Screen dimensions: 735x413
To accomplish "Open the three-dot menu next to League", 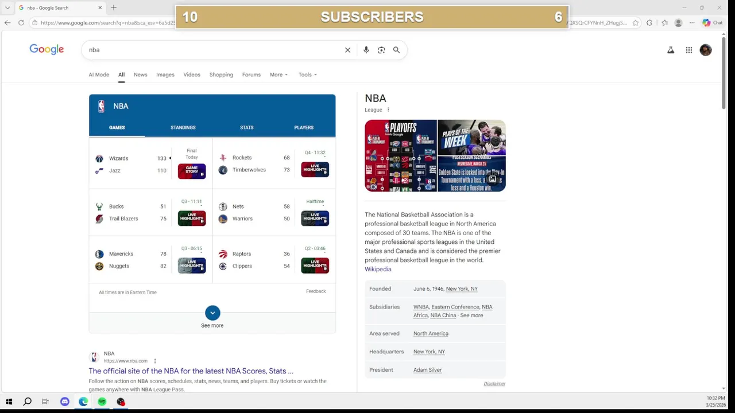I will coord(388,110).
